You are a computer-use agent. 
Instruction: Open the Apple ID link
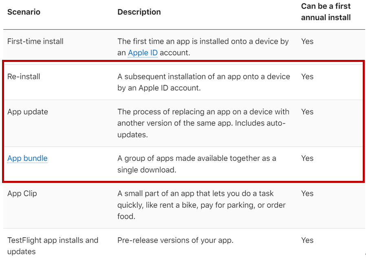[x=143, y=53]
